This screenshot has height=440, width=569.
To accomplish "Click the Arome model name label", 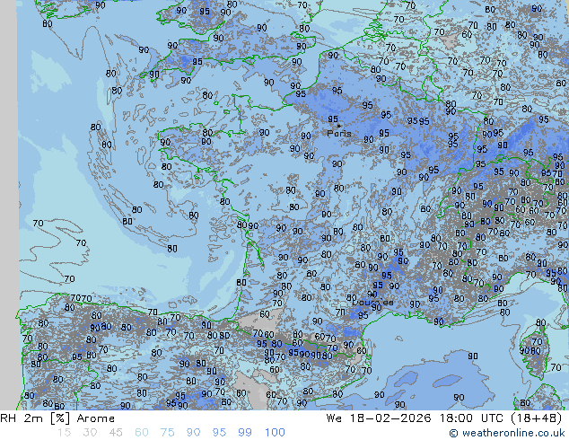I will coord(95,418).
